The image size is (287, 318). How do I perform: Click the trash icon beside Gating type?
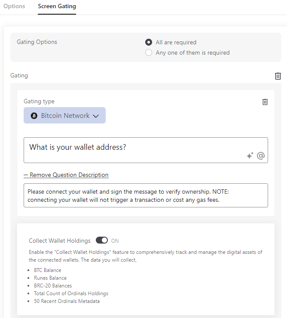265,102
